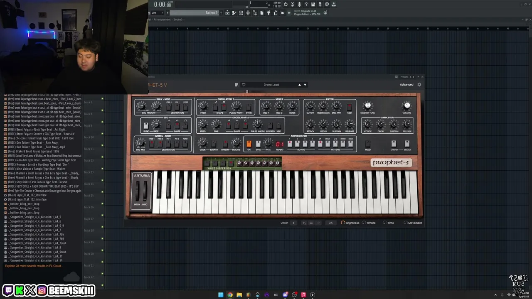Click the browser file icon in FL toolbar

[x=261, y=13]
